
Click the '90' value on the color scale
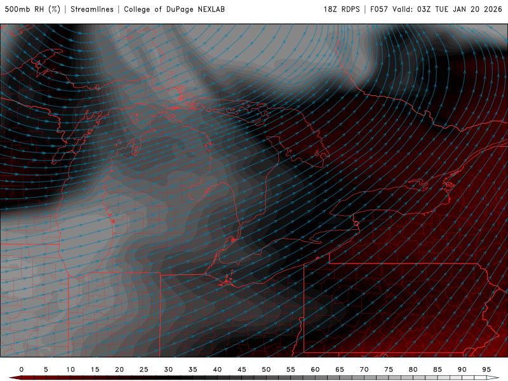coord(462,370)
